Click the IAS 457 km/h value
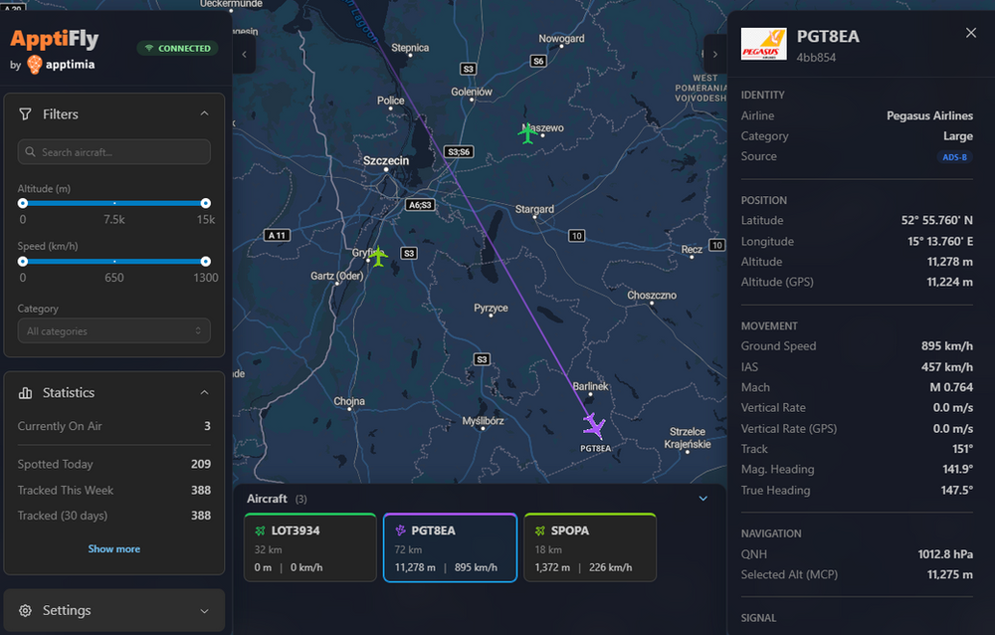This screenshot has height=635, width=995. [x=947, y=367]
